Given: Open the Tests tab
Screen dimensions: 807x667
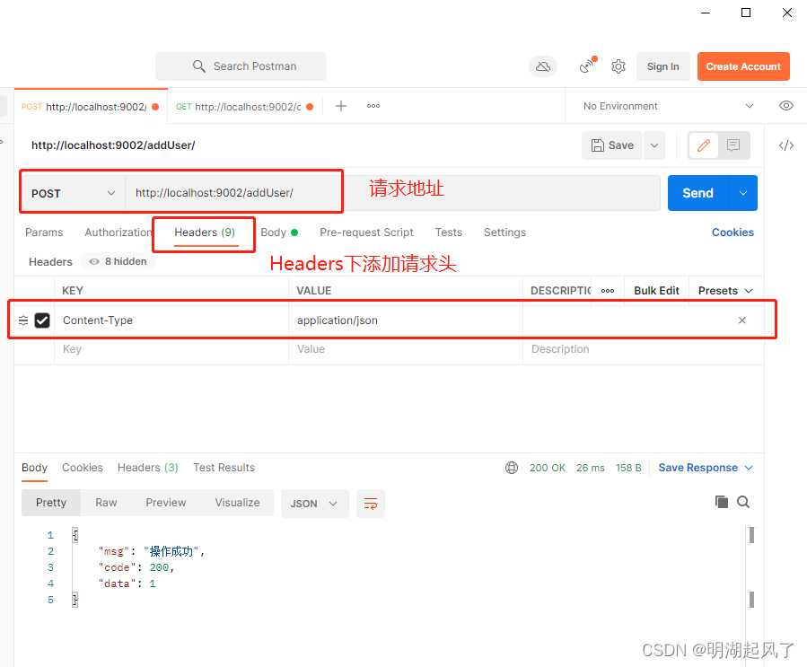Looking at the screenshot, I should (448, 233).
